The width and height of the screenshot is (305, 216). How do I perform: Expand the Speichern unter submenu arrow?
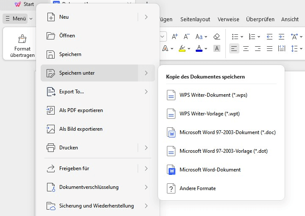click(x=146, y=73)
